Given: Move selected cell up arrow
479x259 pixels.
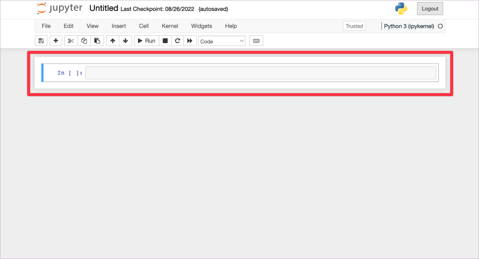Looking at the screenshot, I should point(113,41).
